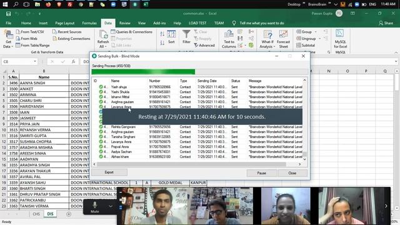
Task: Open the Ungroup dropdown
Action: point(308,39)
